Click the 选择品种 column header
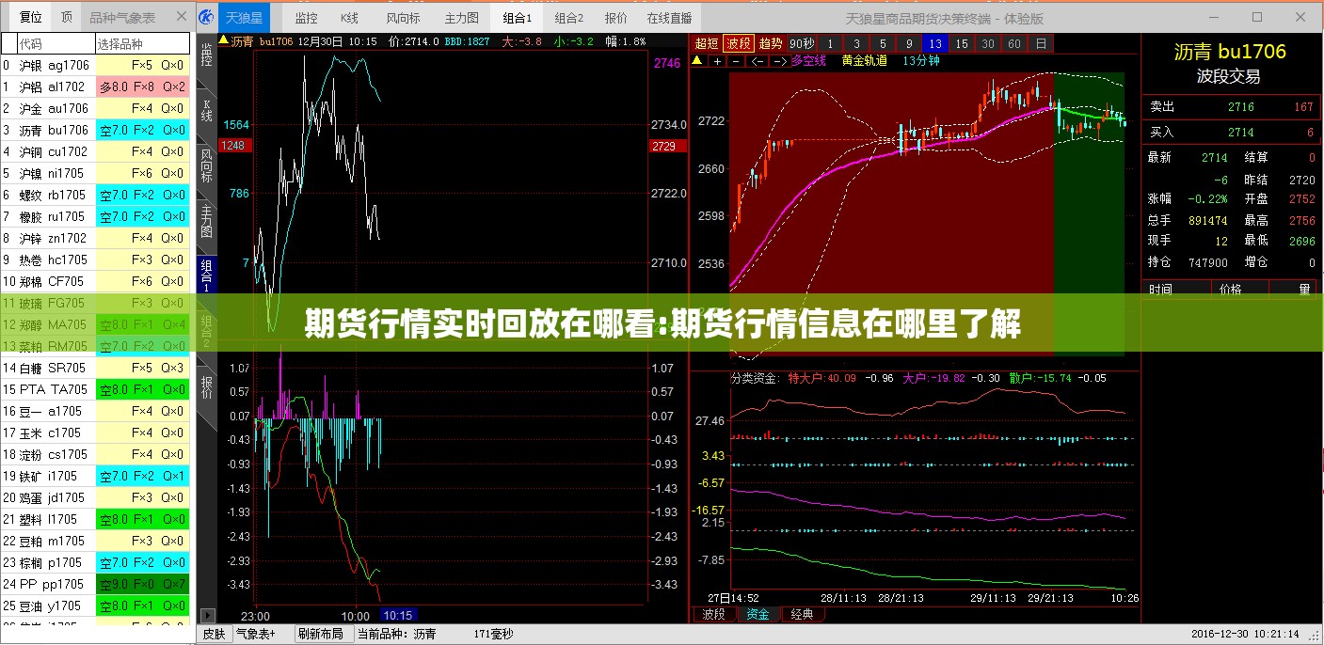Screen dimensions: 1324x645 [x=142, y=44]
